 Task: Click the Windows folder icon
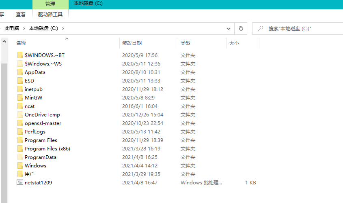point(20,165)
